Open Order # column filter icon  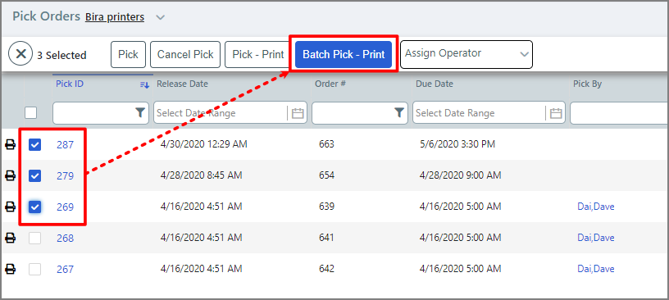coord(399,112)
